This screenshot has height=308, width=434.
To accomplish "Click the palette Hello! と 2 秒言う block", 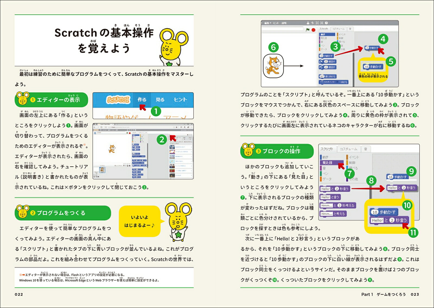I will (x=335, y=189).
